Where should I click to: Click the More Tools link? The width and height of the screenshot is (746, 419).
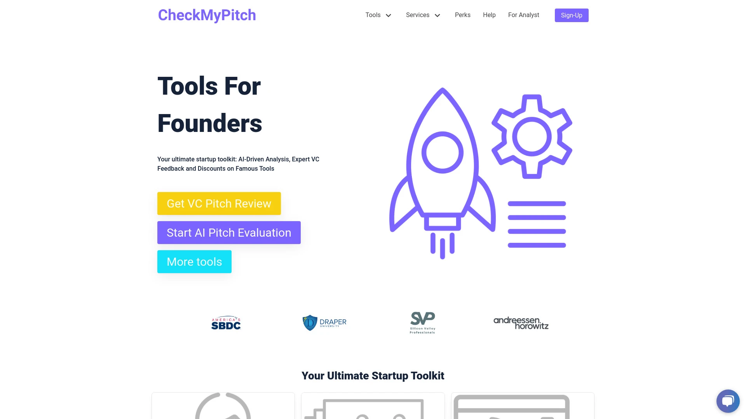coord(194,261)
